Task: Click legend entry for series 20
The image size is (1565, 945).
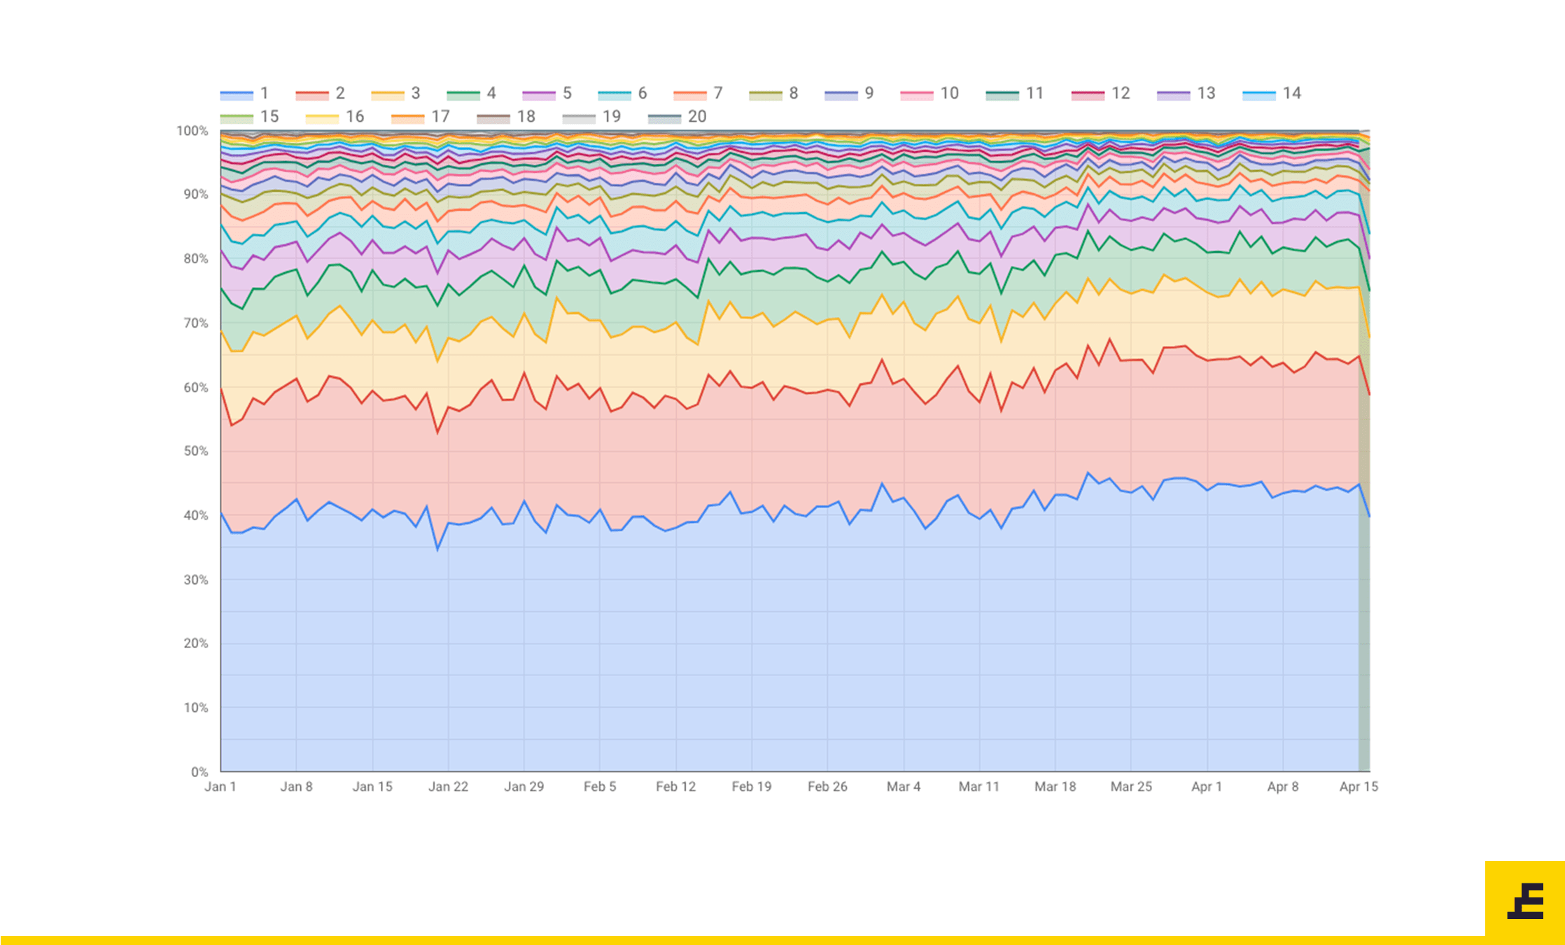Action: coord(678,117)
